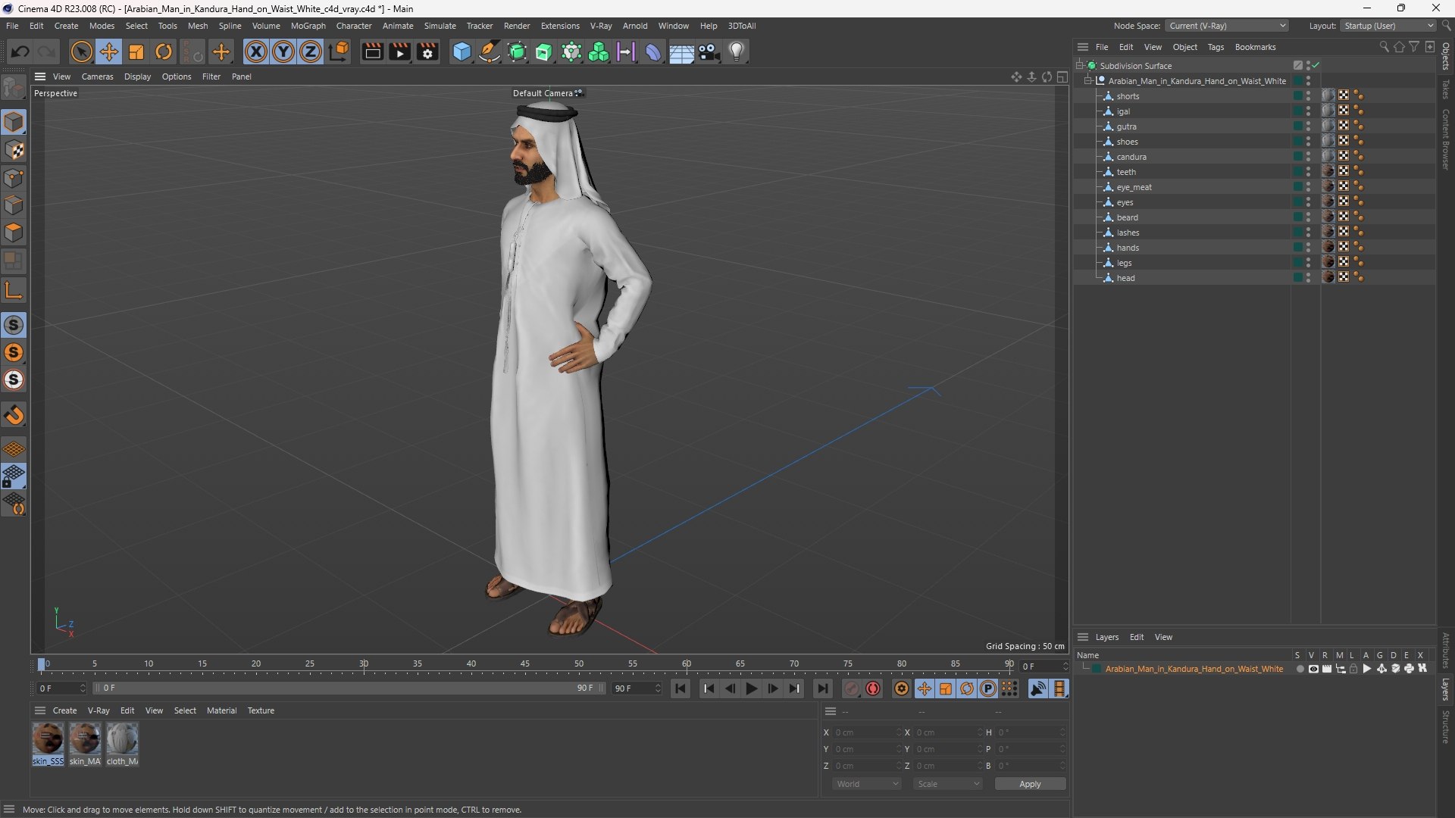Image resolution: width=1455 pixels, height=818 pixels.
Task: Open the Attributes side tab
Action: [1446, 650]
